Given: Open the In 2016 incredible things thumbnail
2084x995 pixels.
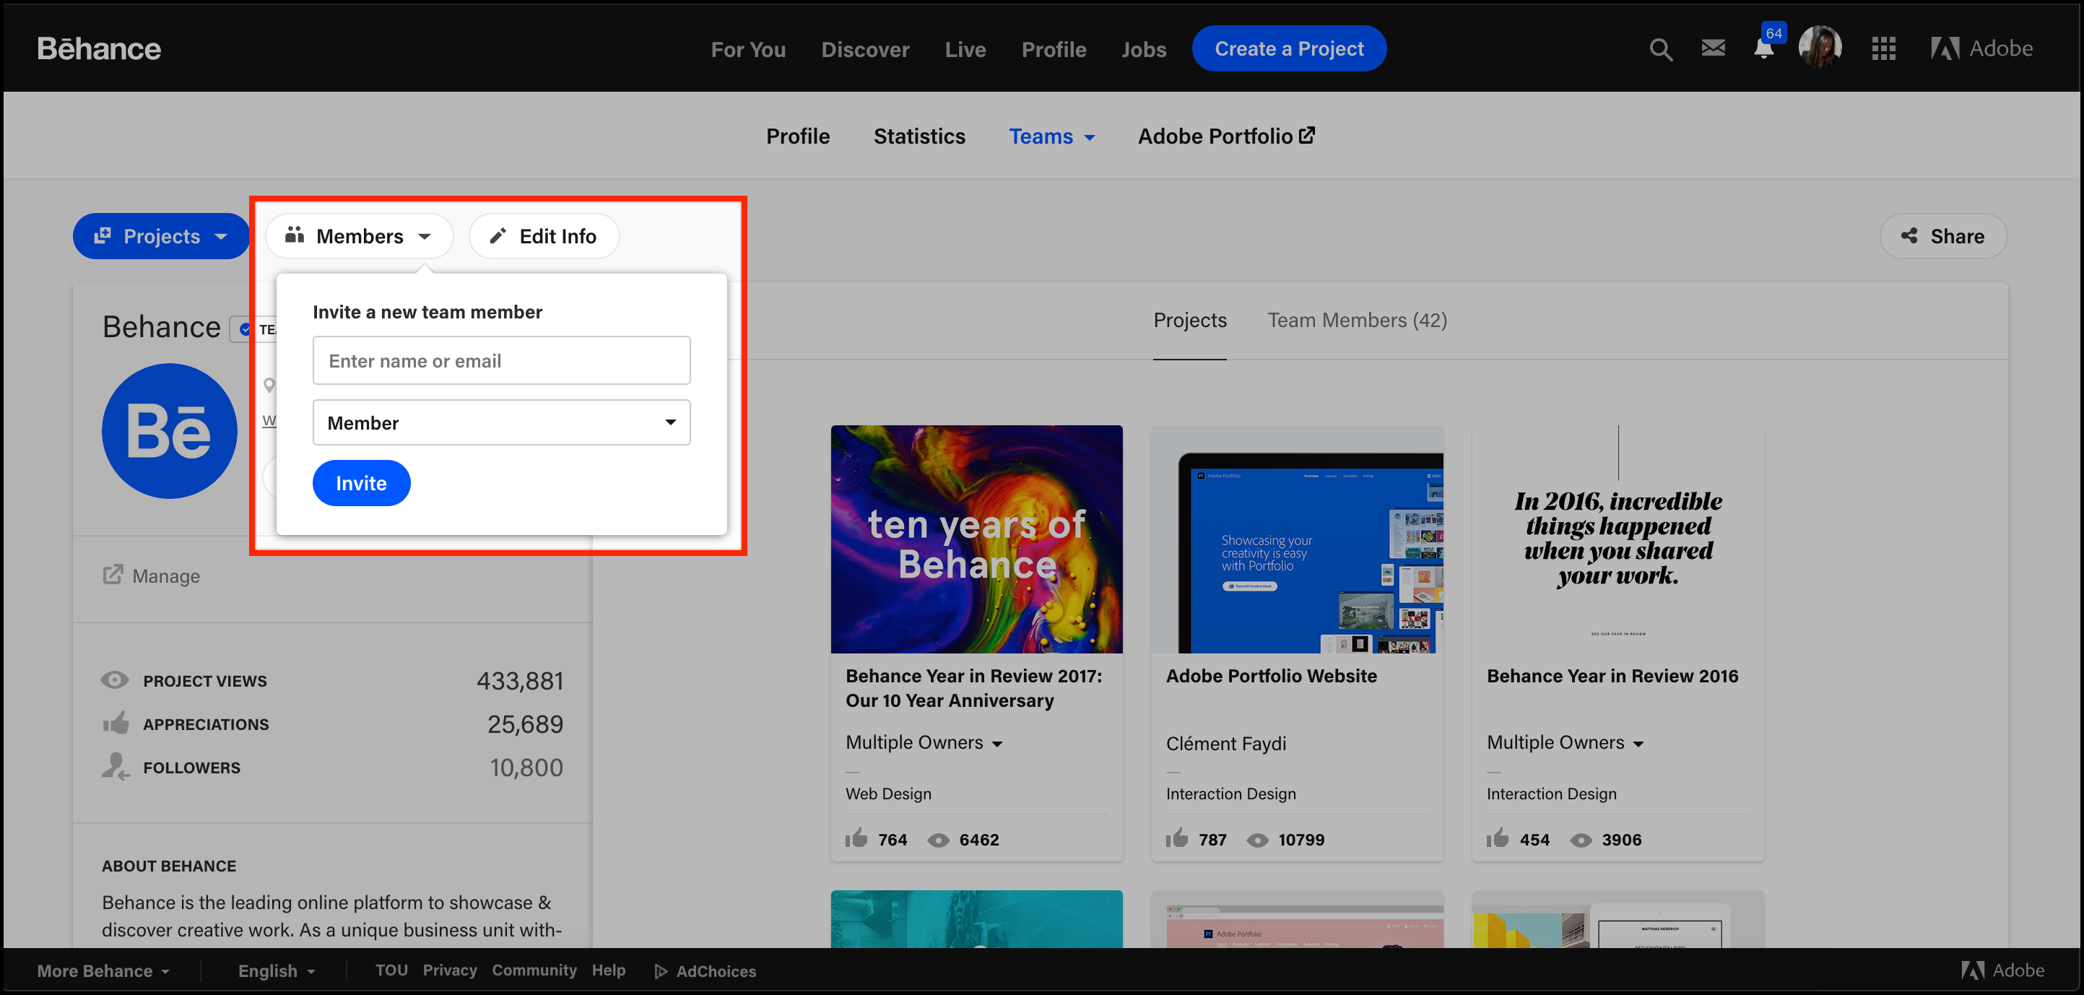Looking at the screenshot, I should point(1618,539).
